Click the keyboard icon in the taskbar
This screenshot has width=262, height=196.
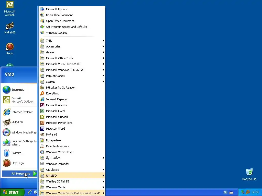coord(231,192)
